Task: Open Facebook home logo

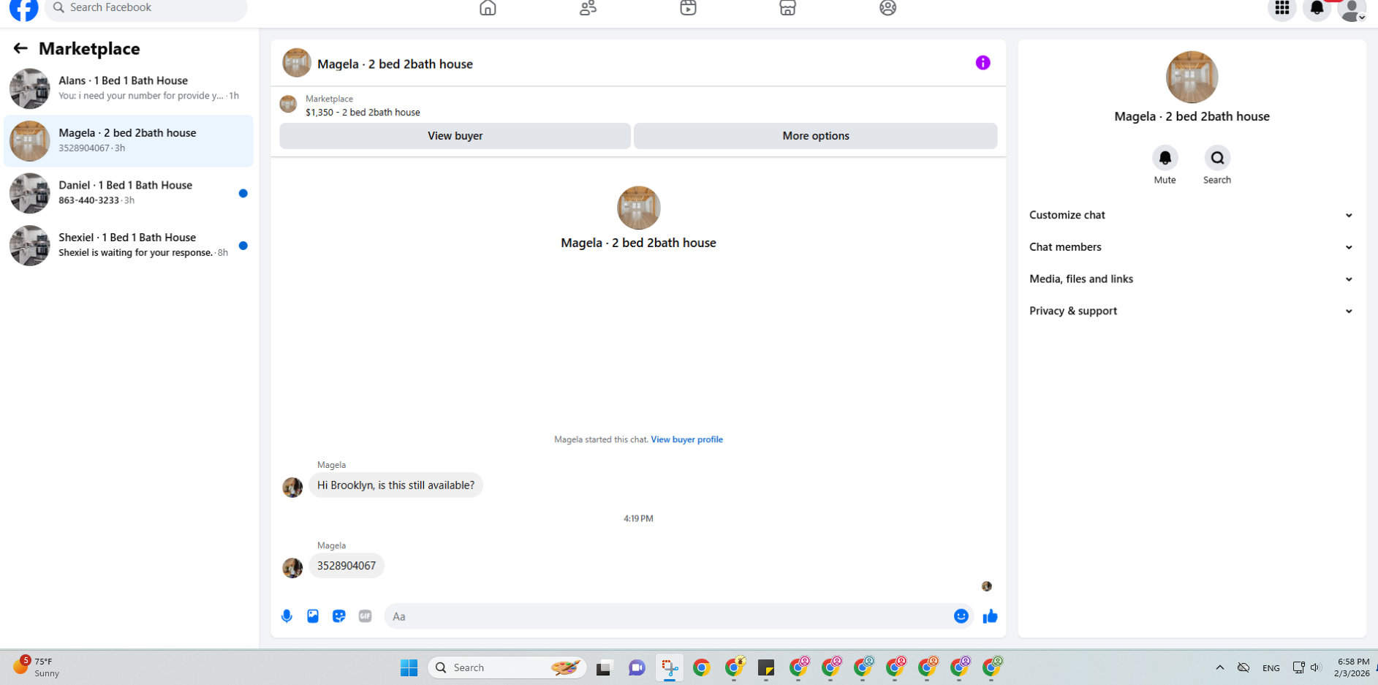Action: 23,9
